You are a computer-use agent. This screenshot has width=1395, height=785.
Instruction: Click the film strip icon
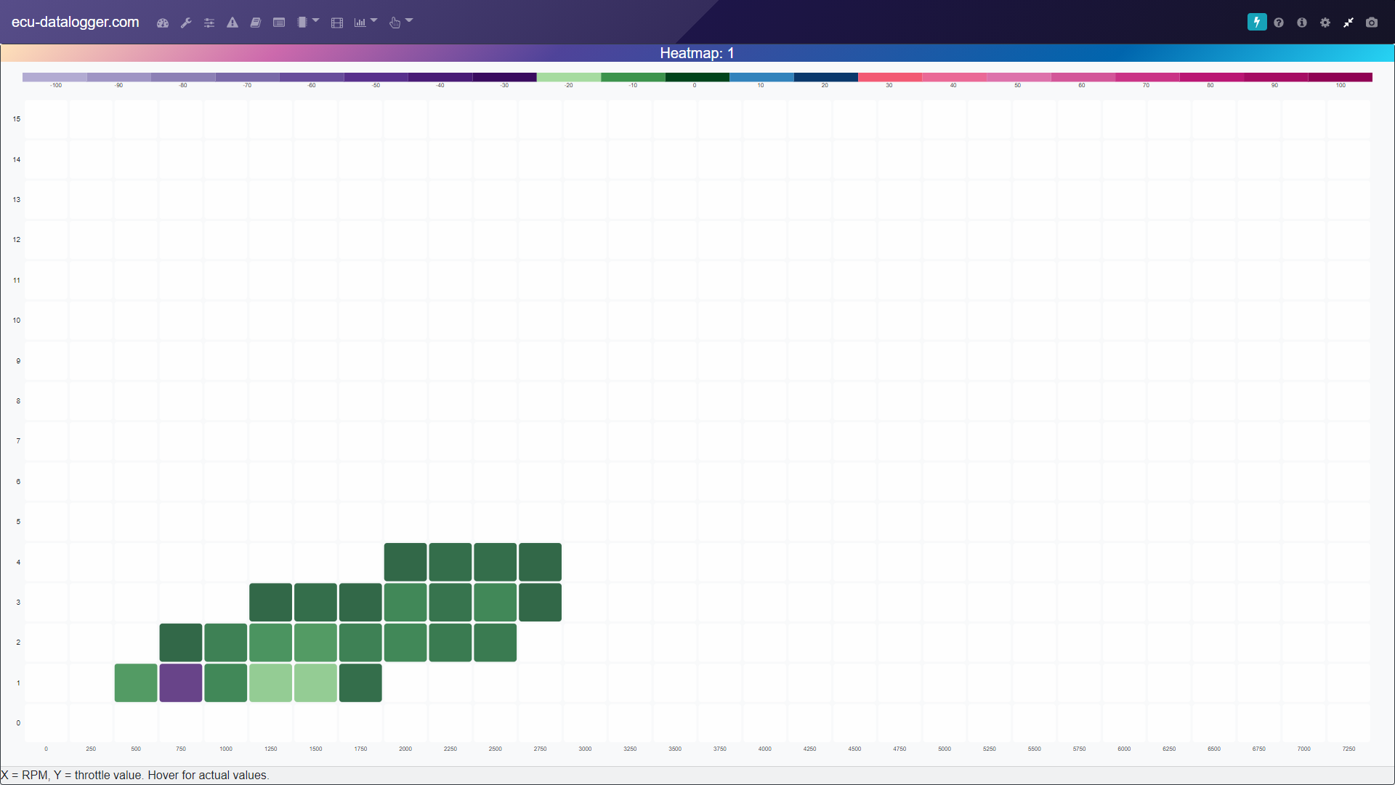coord(337,23)
